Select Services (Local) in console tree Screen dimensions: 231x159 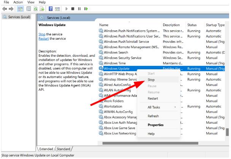pos(17,17)
